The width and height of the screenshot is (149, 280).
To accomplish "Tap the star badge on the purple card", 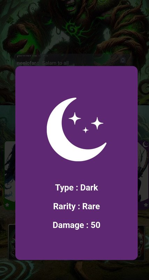I will coord(146,205).
